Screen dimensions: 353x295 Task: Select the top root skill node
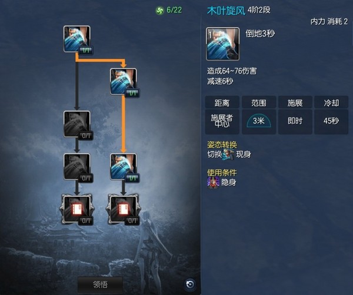tap(77, 39)
